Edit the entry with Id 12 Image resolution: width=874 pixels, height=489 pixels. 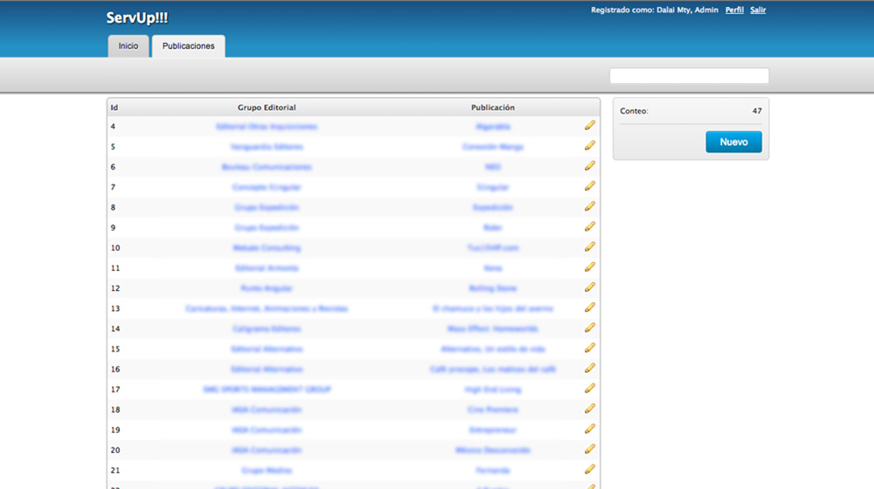[x=590, y=287]
